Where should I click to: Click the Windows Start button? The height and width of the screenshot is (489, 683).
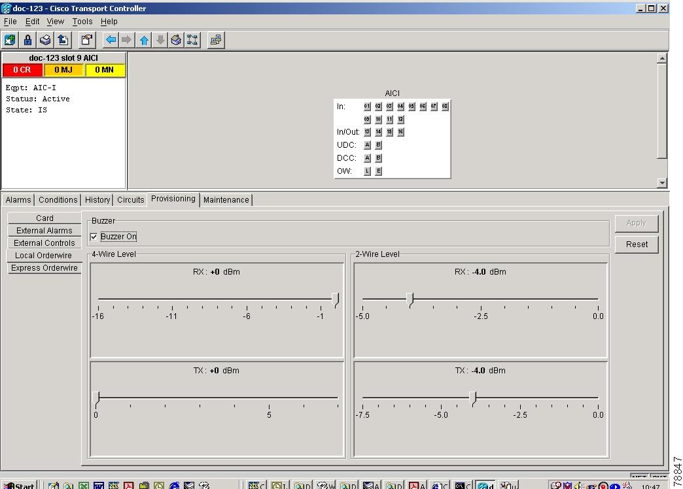[18, 485]
